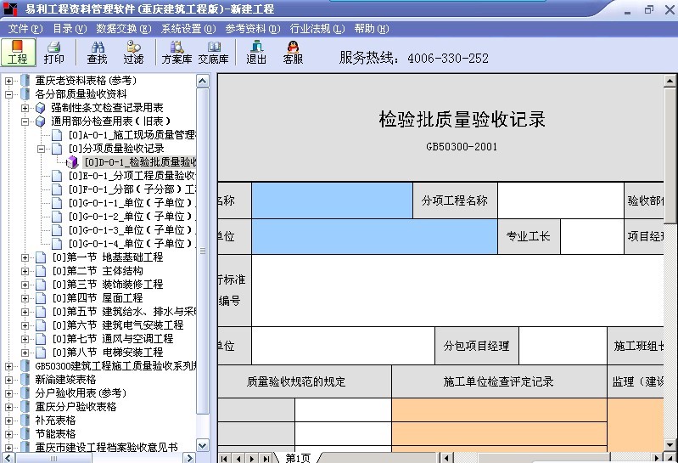Click tree panel vertical scrollbar down arrow
This screenshot has height=463, width=678.
(203, 445)
